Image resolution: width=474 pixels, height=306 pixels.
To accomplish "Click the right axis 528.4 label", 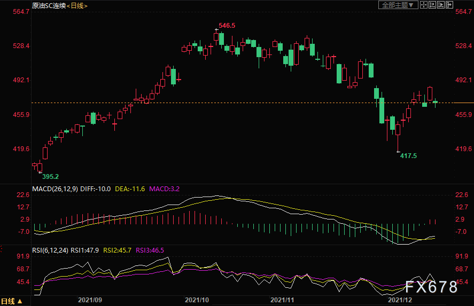I will 464,46.
